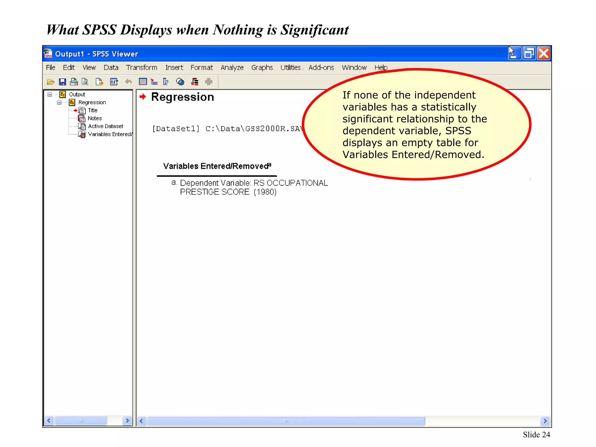The height and width of the screenshot is (447, 596).
Task: Collapse the Output tree root
Action: (50, 95)
